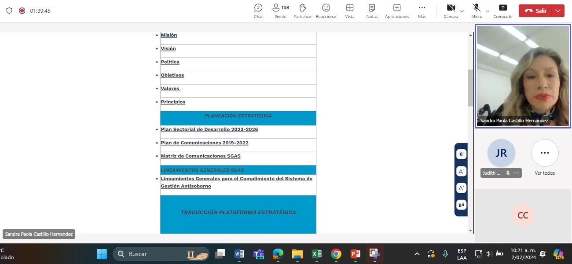The image size is (572, 264).
Task: Click Judith's muted microphone icon
Action: [x=508, y=173]
